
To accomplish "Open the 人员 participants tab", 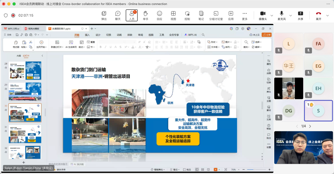I will pyautogui.click(x=132, y=15).
